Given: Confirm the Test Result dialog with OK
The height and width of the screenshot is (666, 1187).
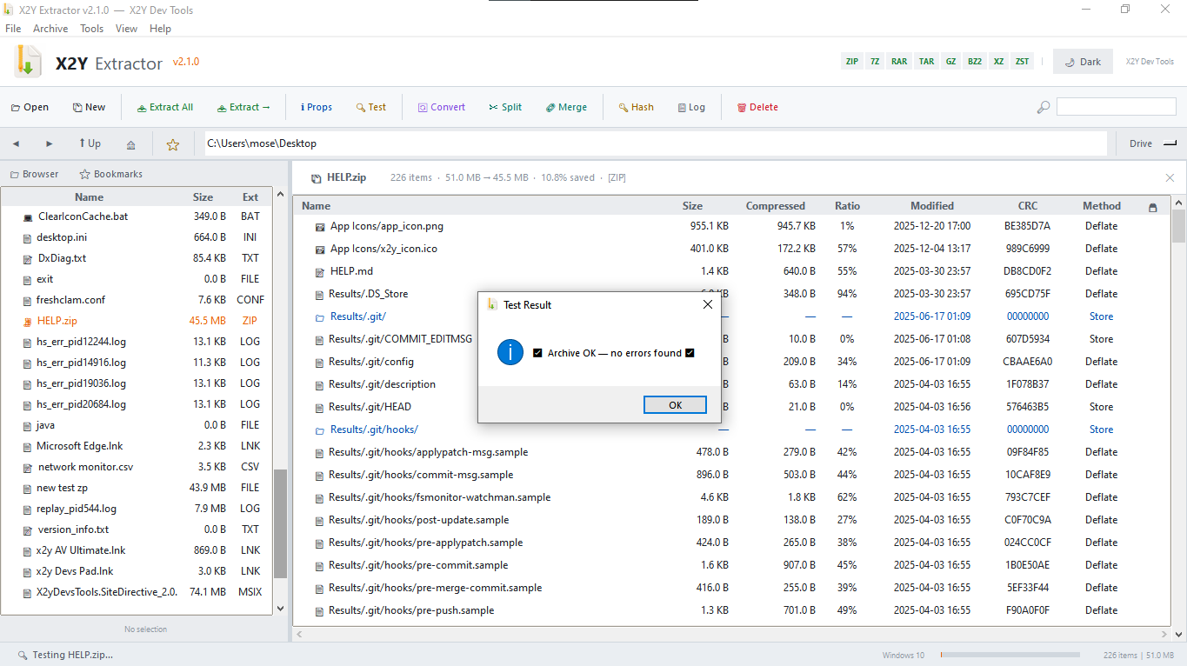Looking at the screenshot, I should click(x=675, y=405).
